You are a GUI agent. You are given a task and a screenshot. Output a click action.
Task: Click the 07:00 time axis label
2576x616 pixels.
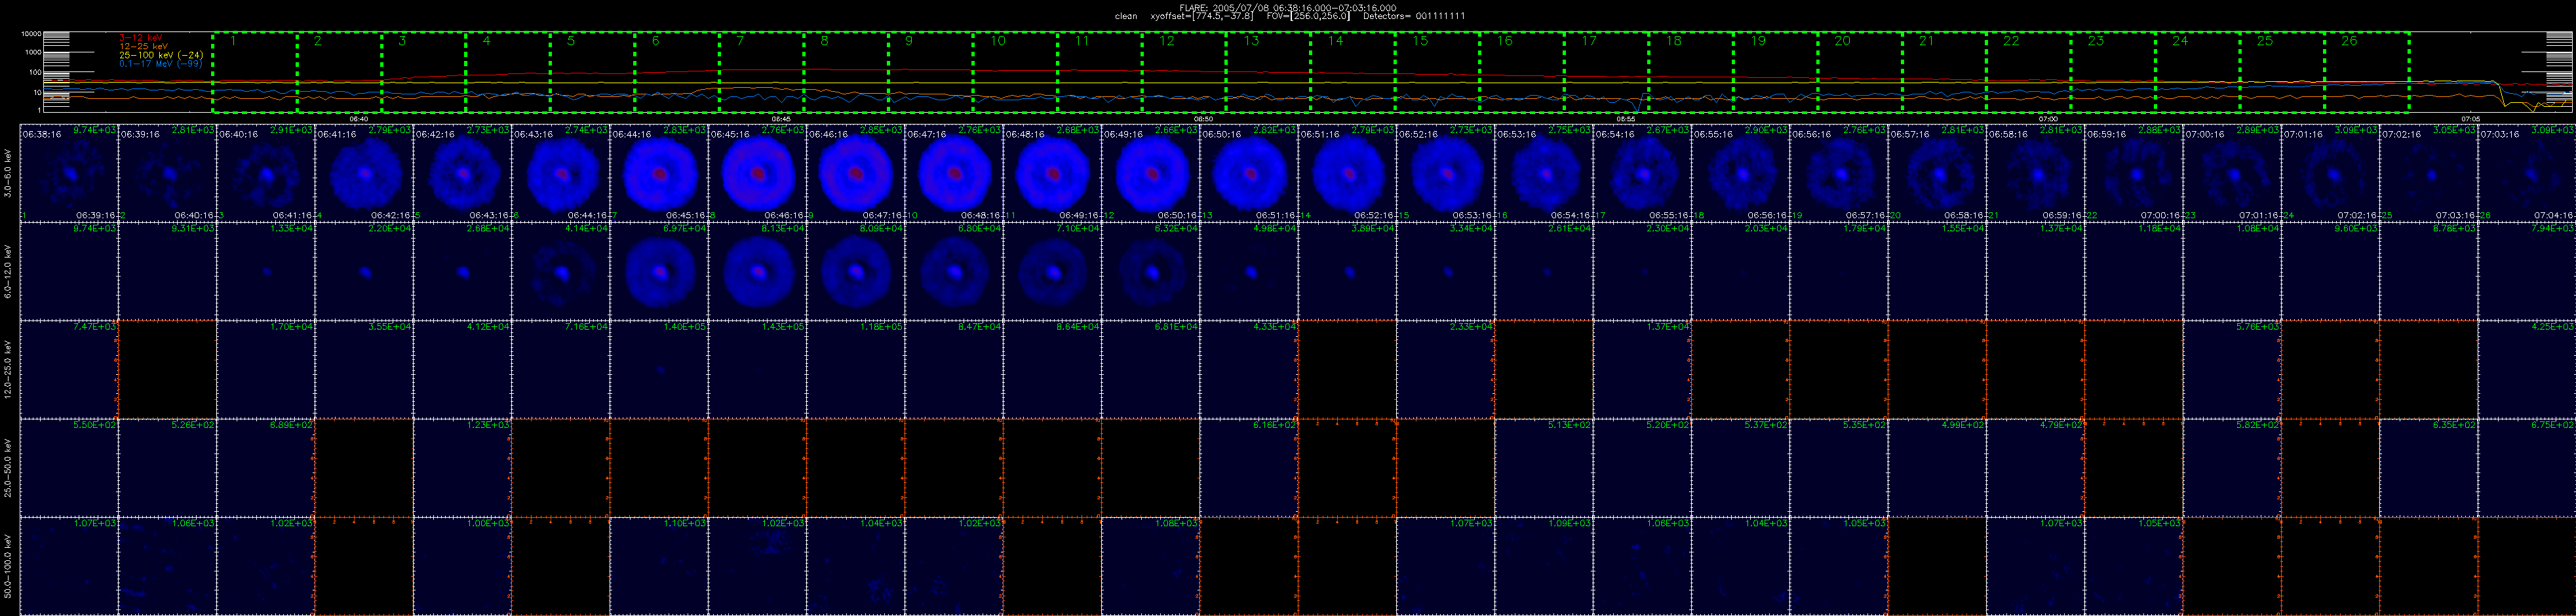(x=2048, y=118)
